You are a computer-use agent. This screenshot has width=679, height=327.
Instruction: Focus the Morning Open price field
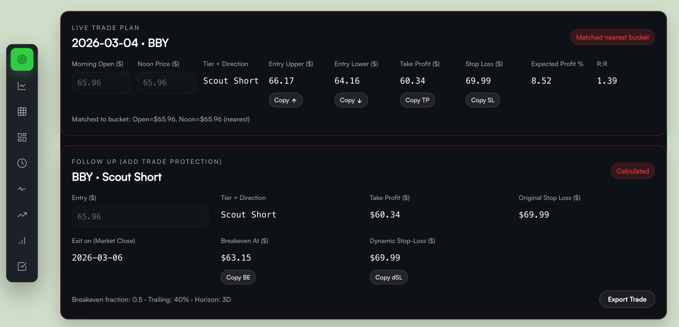pyautogui.click(x=101, y=83)
